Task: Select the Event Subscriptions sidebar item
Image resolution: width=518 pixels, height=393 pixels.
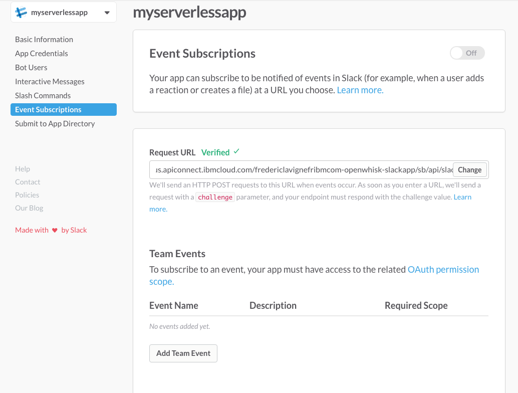Action: (64, 110)
